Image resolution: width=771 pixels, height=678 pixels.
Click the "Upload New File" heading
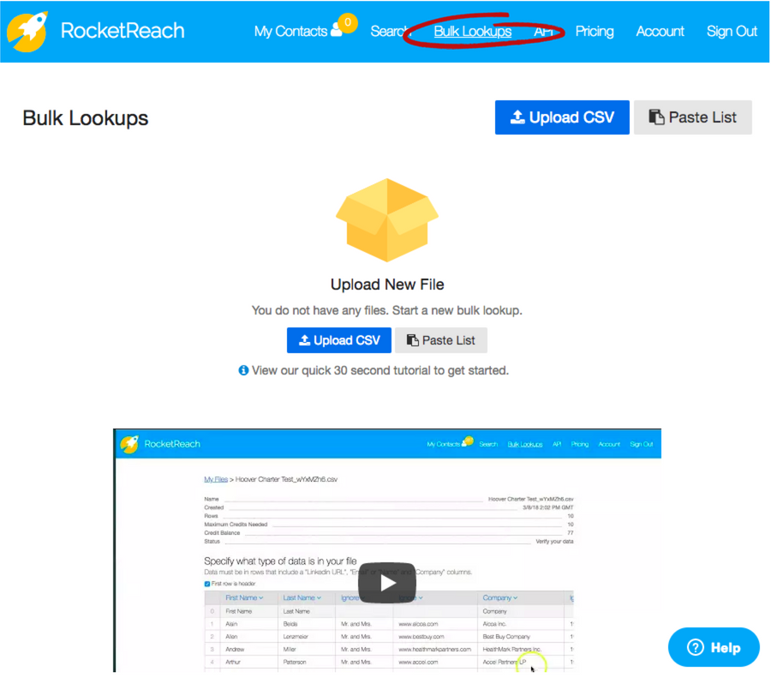point(387,285)
